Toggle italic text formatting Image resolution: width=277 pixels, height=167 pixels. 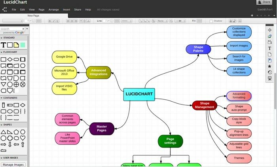click(x=54, y=21)
